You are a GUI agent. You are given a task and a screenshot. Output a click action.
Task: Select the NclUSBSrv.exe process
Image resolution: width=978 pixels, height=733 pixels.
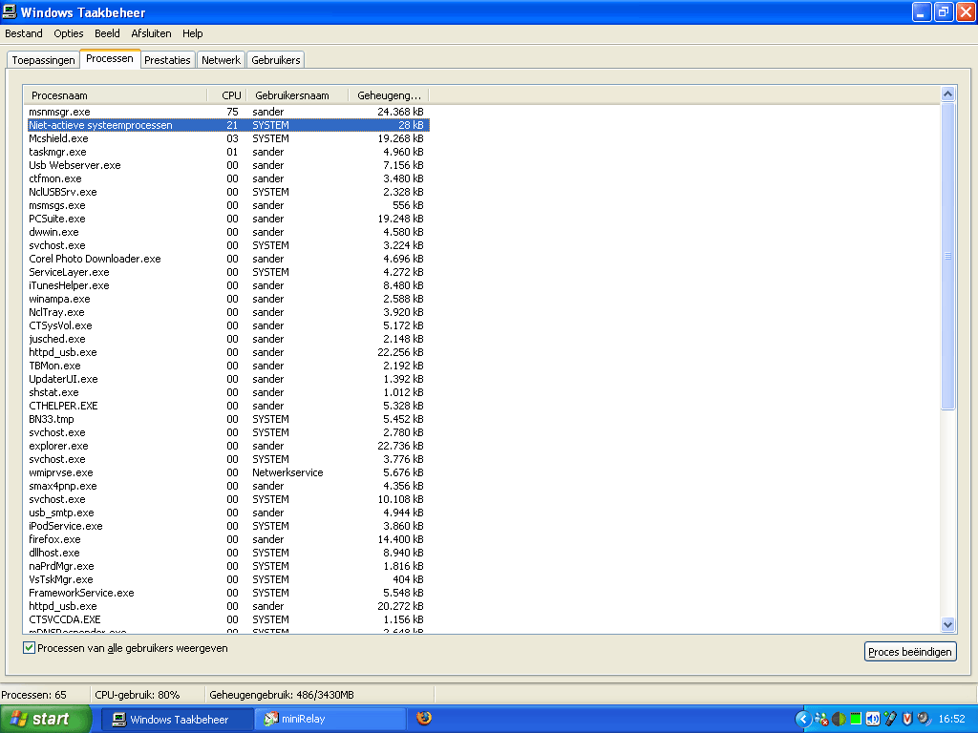tap(228, 192)
